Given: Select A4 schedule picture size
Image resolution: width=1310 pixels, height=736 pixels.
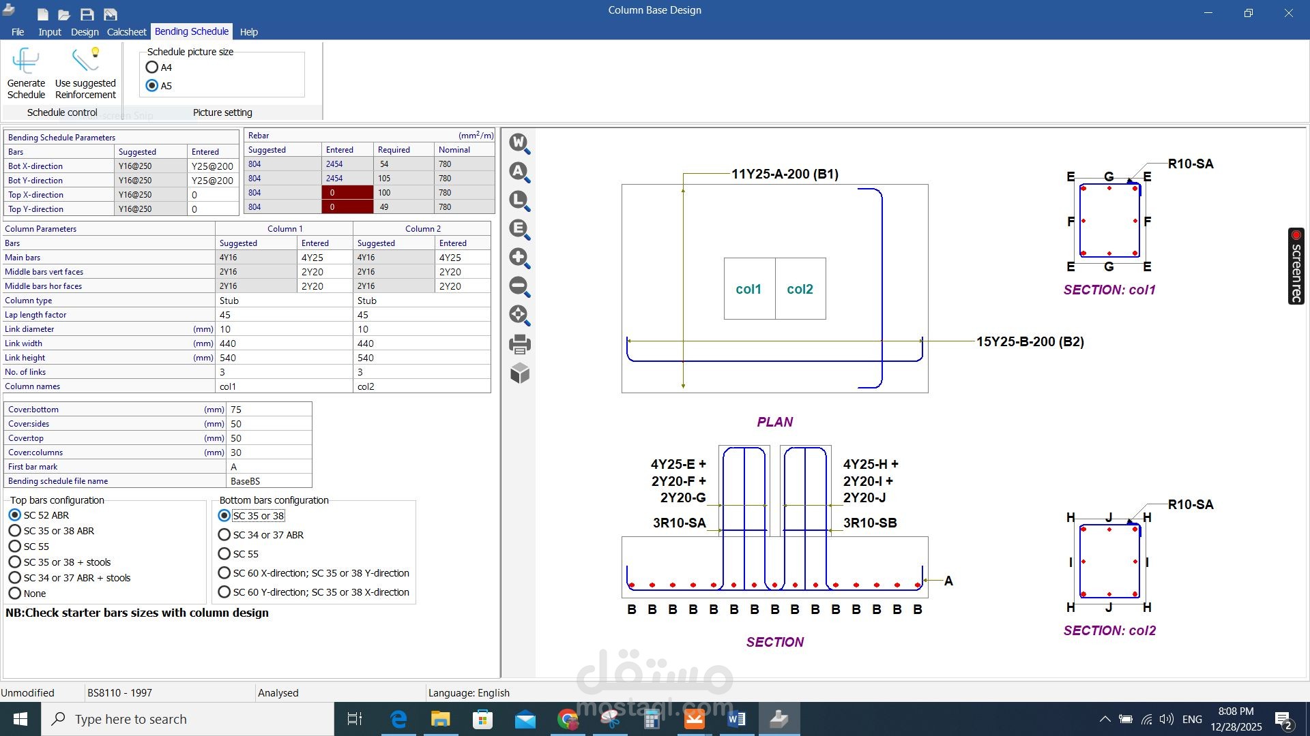Looking at the screenshot, I should 152,67.
